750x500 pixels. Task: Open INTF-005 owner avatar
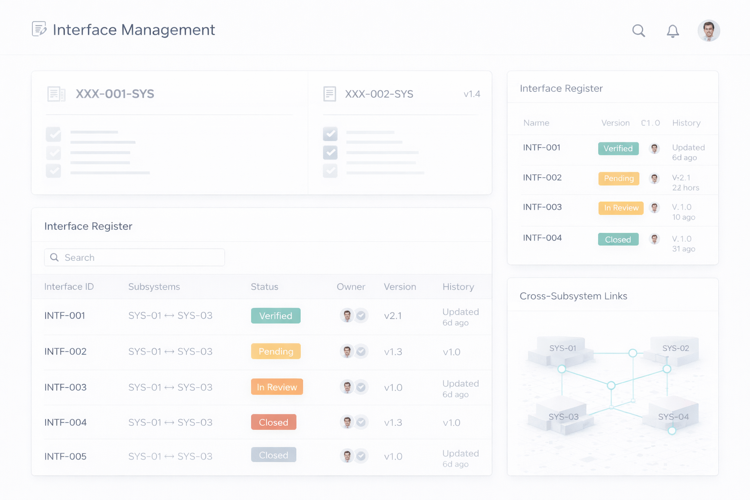click(347, 456)
